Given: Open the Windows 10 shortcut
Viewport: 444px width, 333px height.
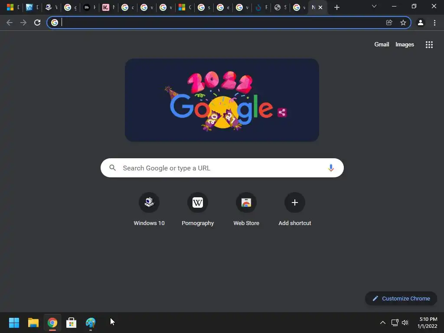Looking at the screenshot, I should 149,209.
